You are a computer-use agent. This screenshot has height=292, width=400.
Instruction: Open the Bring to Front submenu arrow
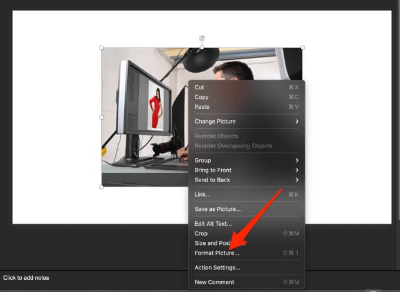(297, 170)
